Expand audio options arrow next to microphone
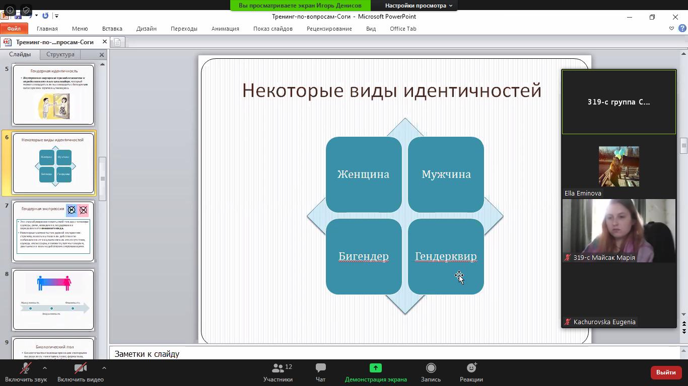688x386 pixels. point(45,368)
